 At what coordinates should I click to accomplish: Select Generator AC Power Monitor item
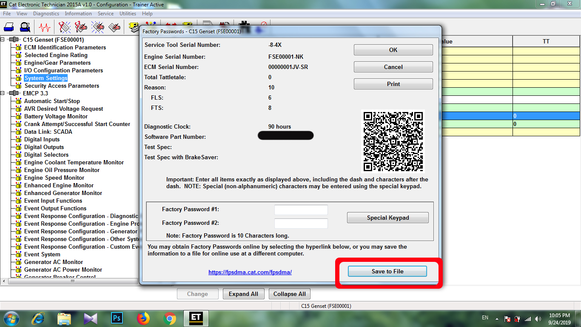pos(63,270)
